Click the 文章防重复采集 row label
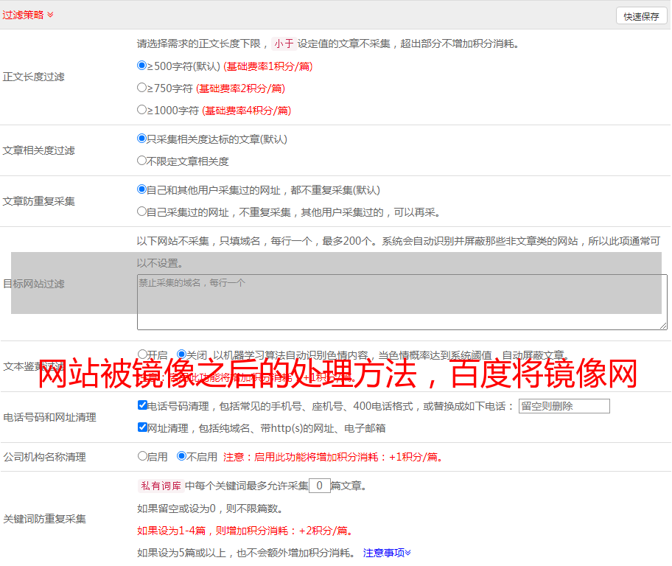 38,201
